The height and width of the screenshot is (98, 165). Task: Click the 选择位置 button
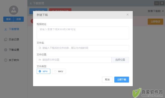pyautogui.click(x=120, y=60)
